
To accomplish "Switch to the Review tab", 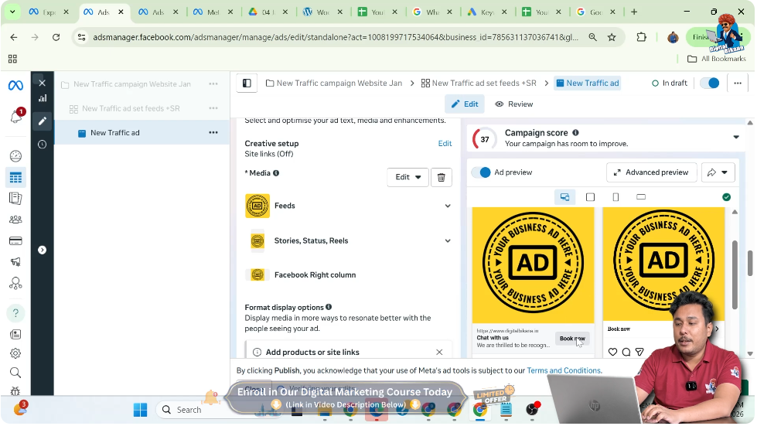I will pos(514,104).
